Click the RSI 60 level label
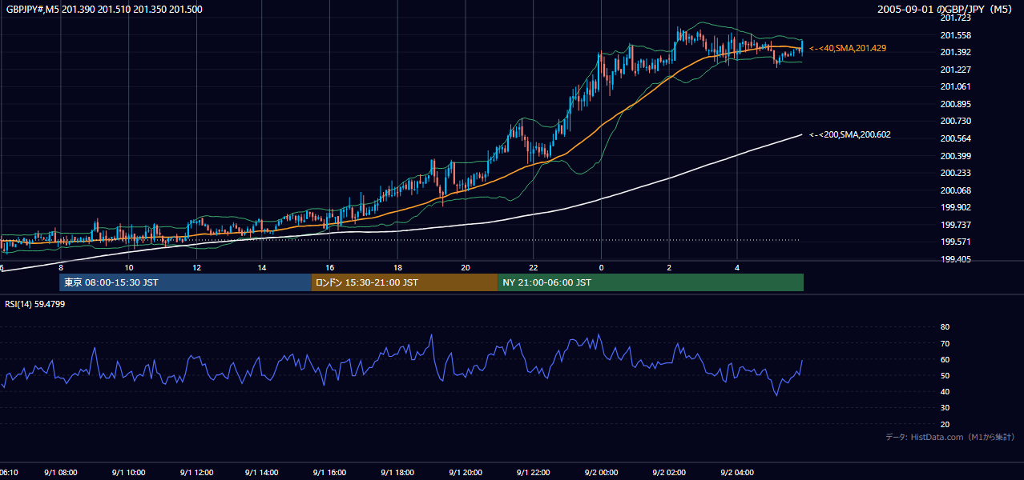This screenshot has width=1024, height=480. 945,359
